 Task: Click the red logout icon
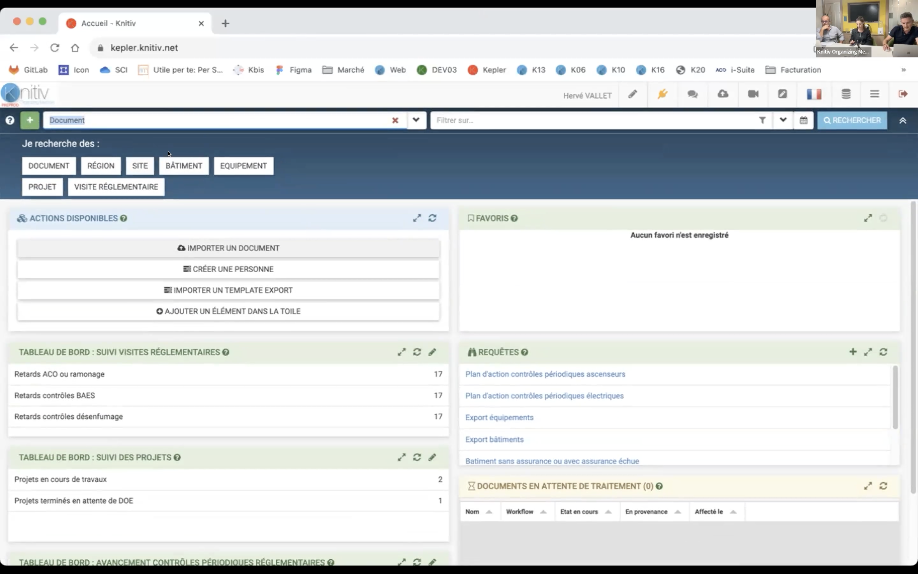pyautogui.click(x=903, y=94)
